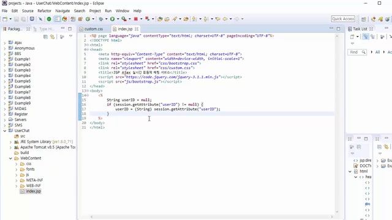Expand the WEB-INF folder
This screenshot has height=220, width=392.
pyautogui.click(x=17, y=186)
